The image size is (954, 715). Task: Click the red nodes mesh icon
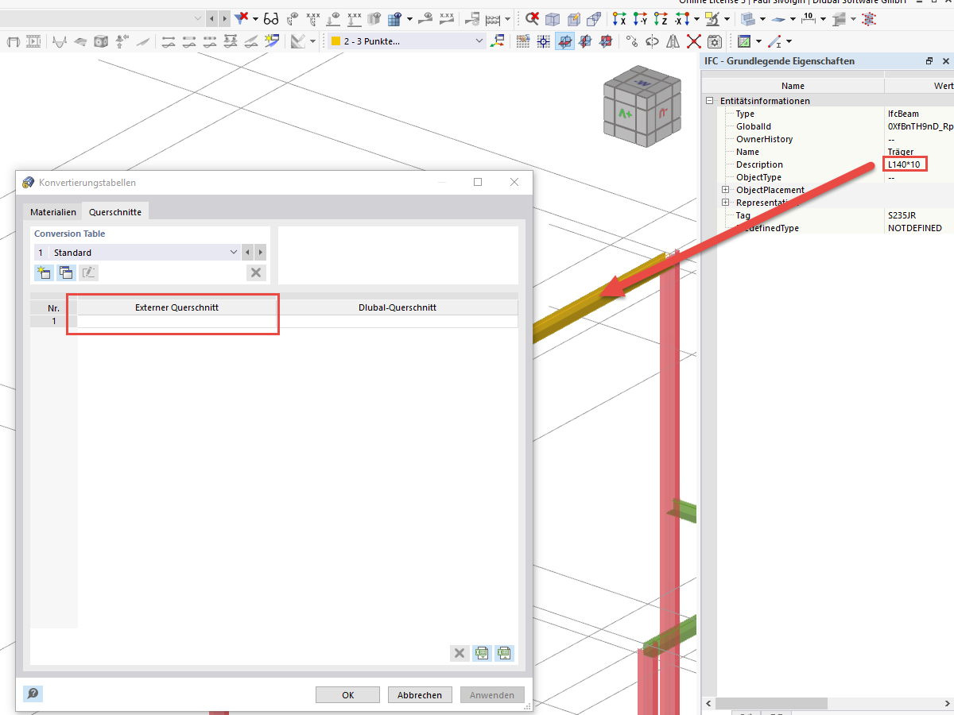pos(868,18)
